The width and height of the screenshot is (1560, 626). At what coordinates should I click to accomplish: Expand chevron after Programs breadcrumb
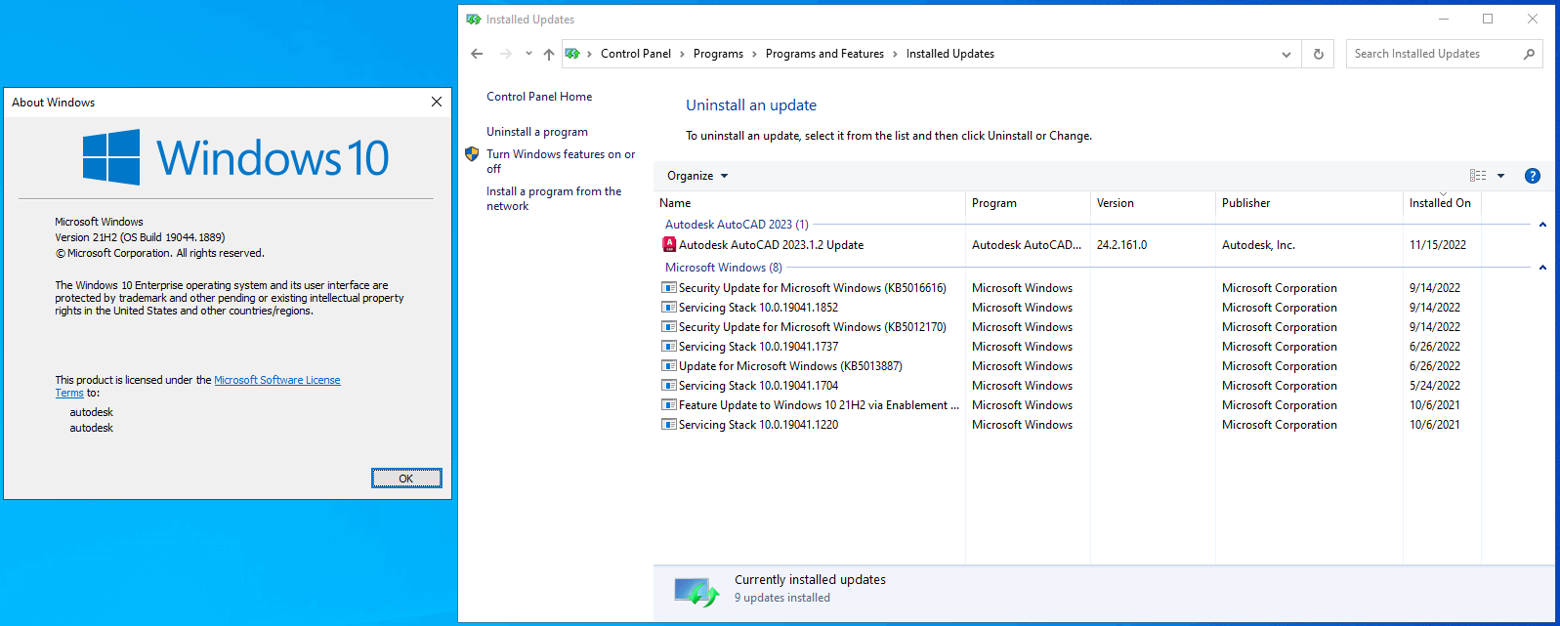(754, 54)
